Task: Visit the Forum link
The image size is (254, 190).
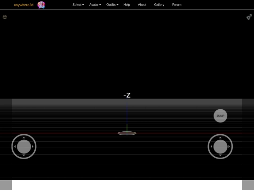Action: (x=177, y=5)
